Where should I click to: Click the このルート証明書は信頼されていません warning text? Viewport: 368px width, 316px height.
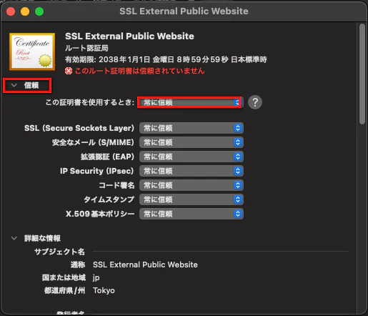tap(140, 71)
